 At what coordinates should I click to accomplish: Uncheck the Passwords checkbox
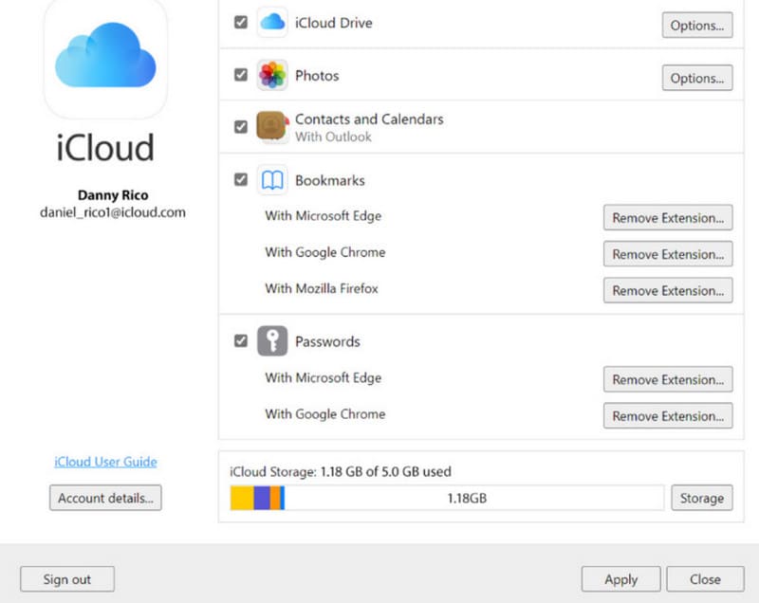click(x=240, y=340)
